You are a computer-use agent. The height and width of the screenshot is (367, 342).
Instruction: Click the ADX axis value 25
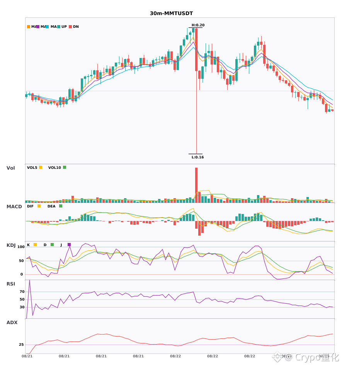coord(21,345)
